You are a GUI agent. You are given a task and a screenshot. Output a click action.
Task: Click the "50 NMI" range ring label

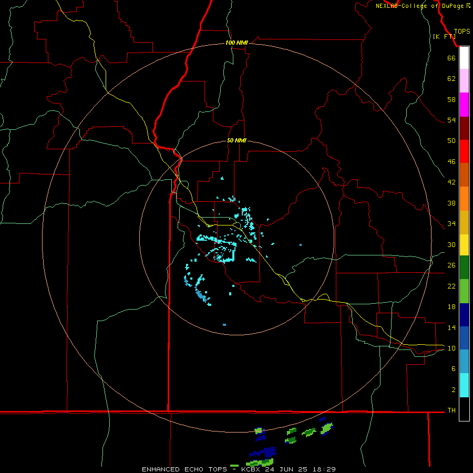[236, 140]
